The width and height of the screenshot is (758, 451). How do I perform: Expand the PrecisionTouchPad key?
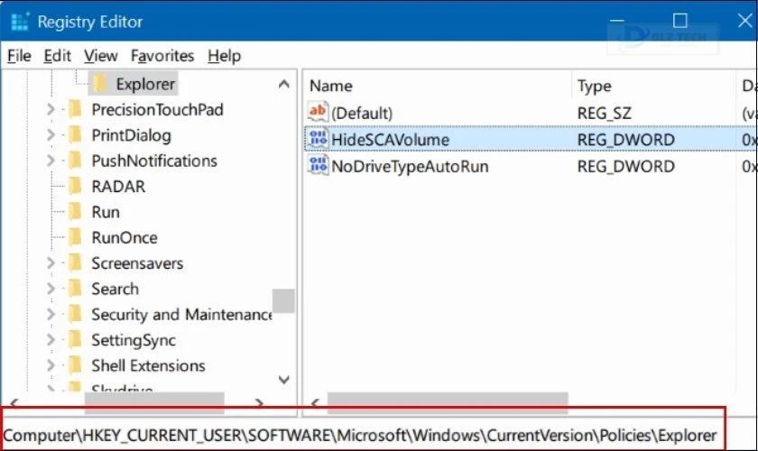point(51,110)
